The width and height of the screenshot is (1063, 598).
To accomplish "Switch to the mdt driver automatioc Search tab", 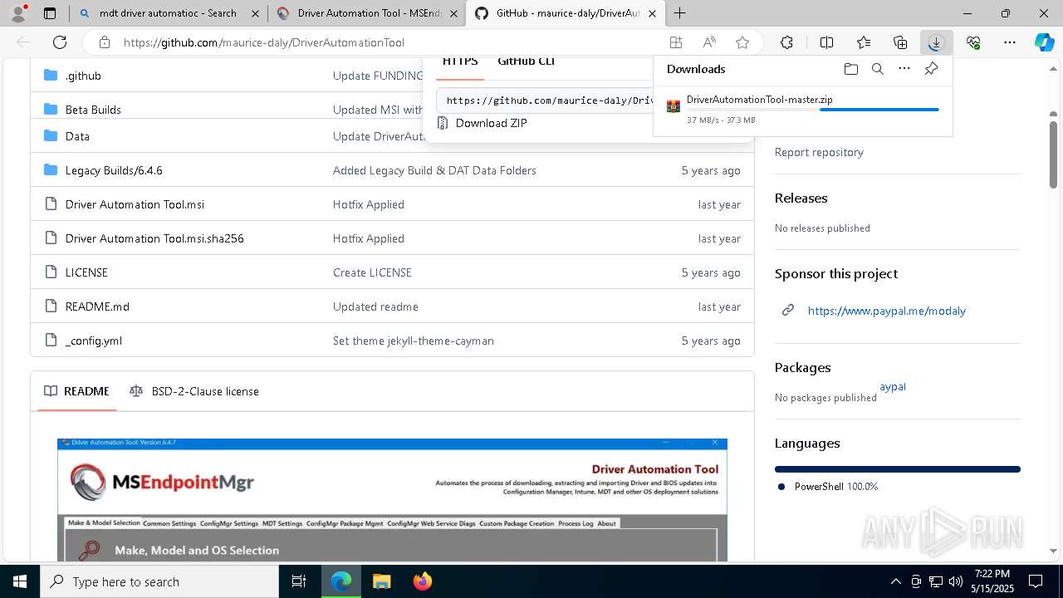I will [168, 13].
